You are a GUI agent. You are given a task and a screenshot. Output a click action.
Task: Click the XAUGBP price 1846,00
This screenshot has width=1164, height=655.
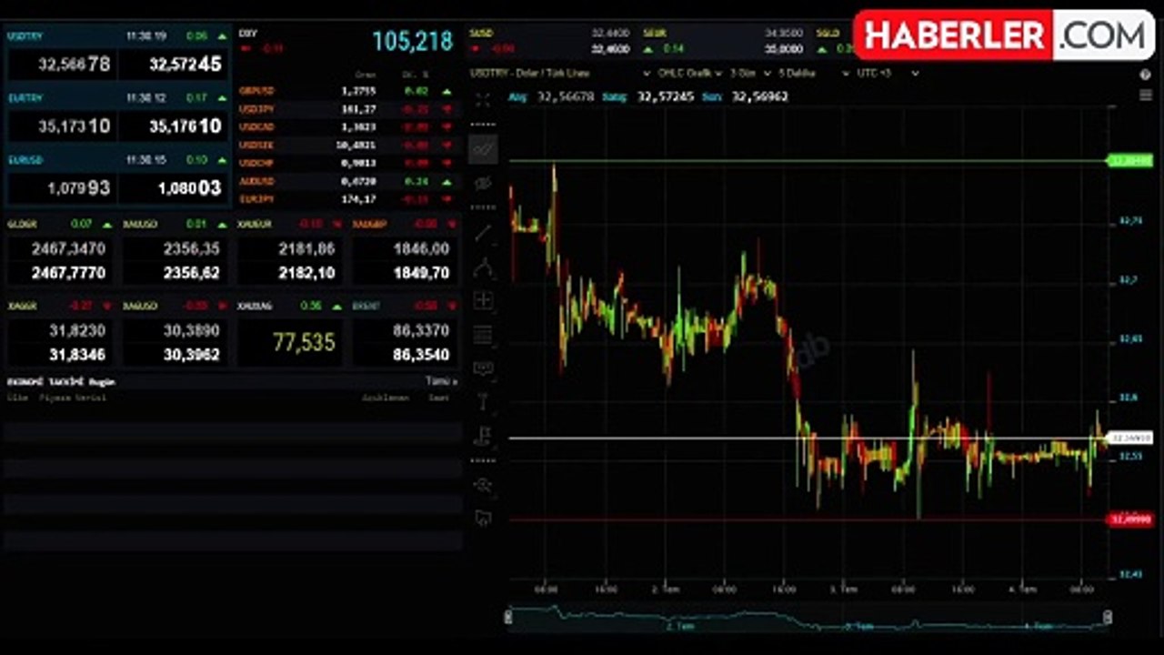pos(421,248)
